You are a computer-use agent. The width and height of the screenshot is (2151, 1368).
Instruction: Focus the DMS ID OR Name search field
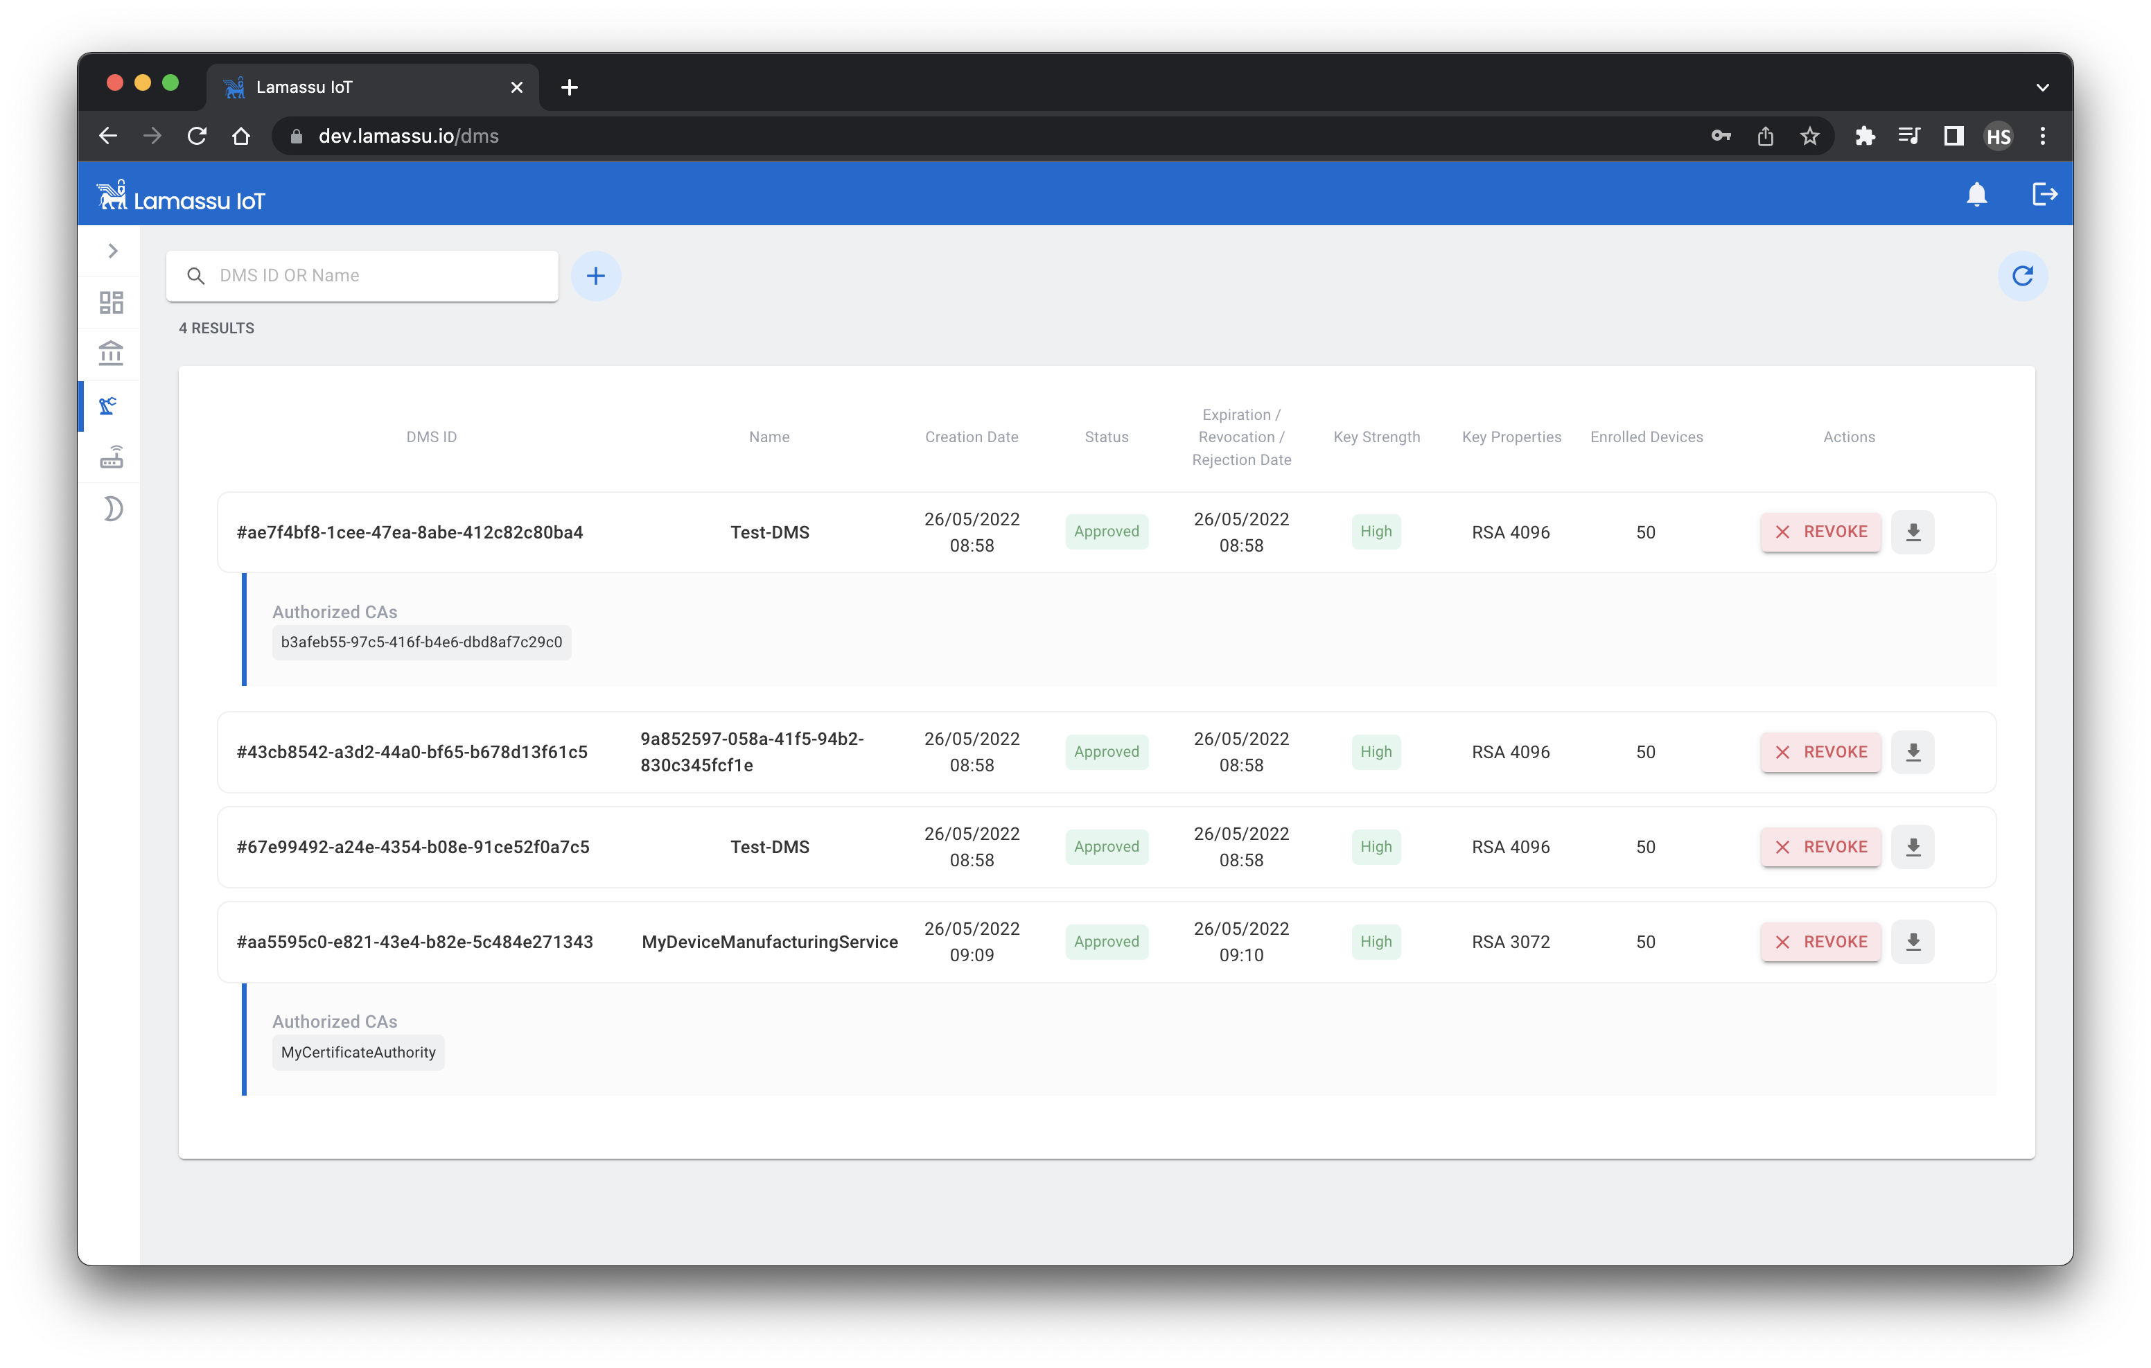click(x=362, y=276)
